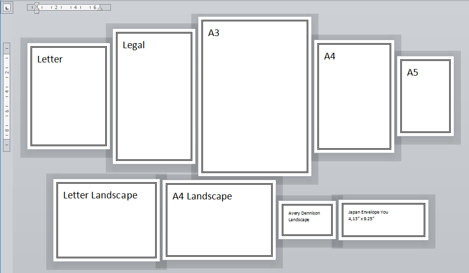Click the A5 page

(425, 96)
